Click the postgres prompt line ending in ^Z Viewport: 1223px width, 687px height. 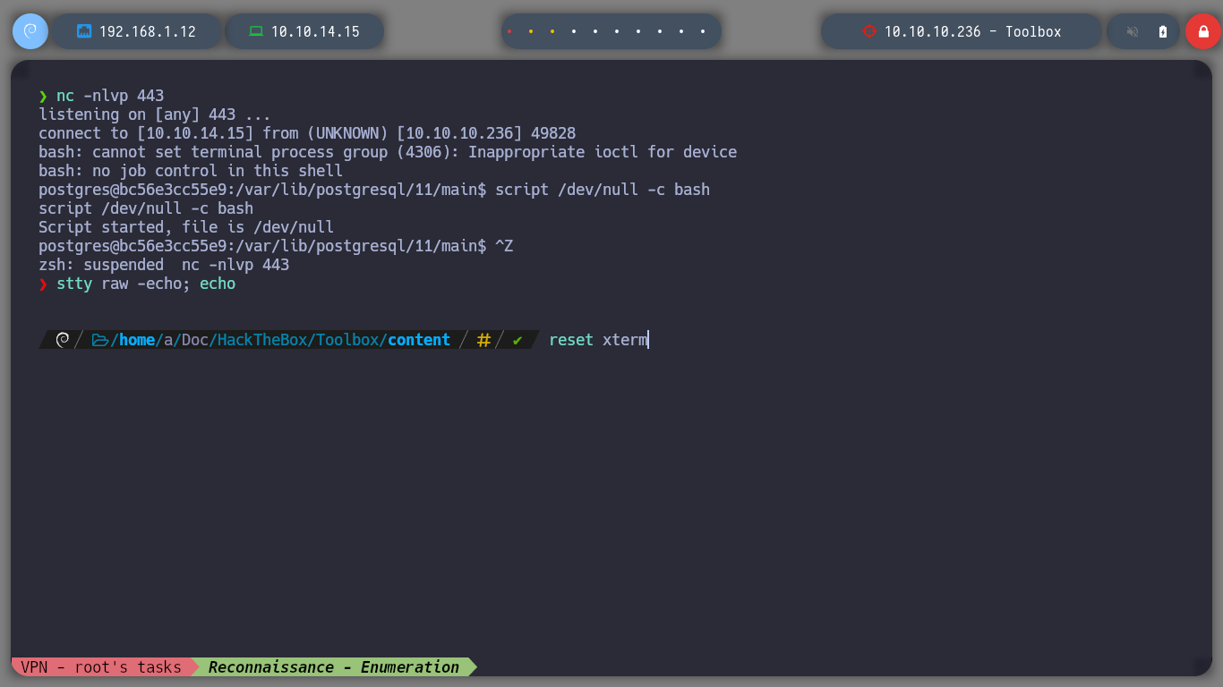[x=276, y=246]
